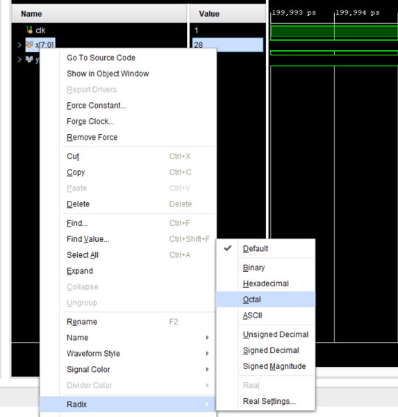Click the clk signal icon
Viewport: 398px width, 417px height.
(29, 30)
